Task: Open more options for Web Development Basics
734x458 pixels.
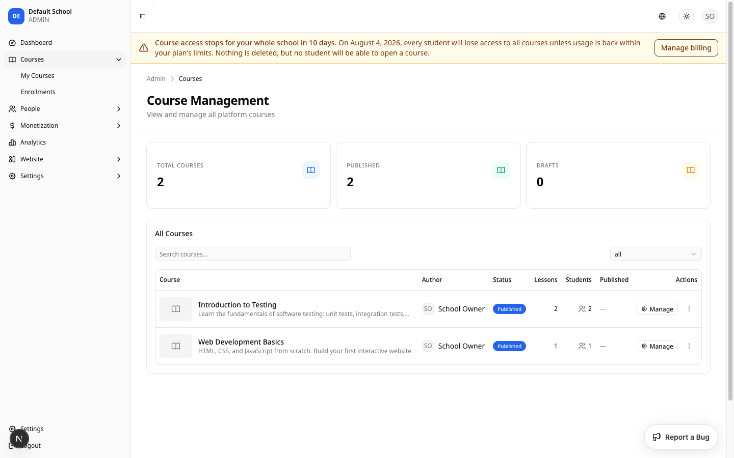Action: [x=689, y=346]
